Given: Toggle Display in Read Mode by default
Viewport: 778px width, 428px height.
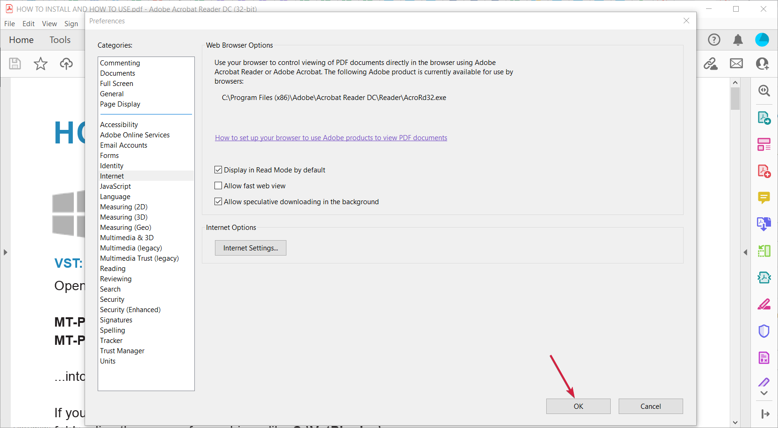Looking at the screenshot, I should click(218, 170).
